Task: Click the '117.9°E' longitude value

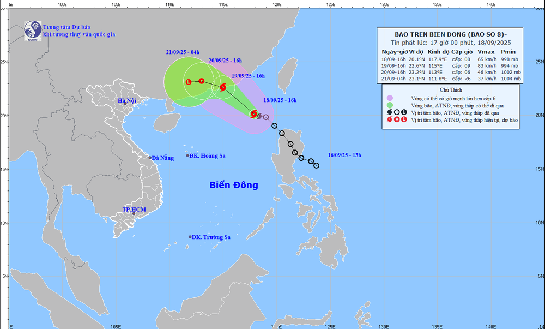Action: coord(437,59)
